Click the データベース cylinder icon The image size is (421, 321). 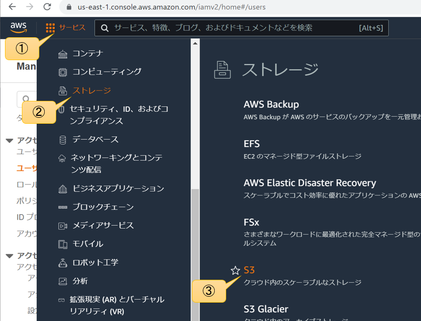(63, 140)
